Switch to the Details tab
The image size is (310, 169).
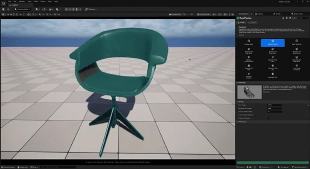click(x=277, y=13)
